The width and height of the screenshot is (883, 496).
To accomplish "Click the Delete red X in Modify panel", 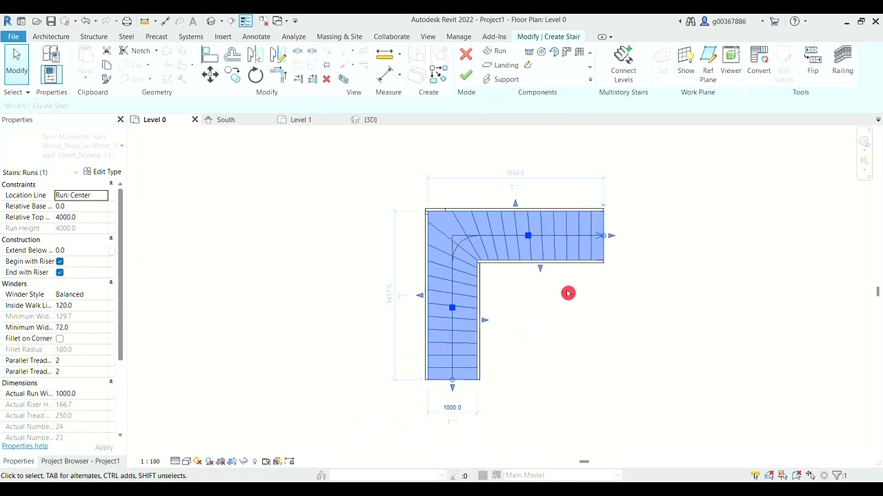I will pos(327,79).
